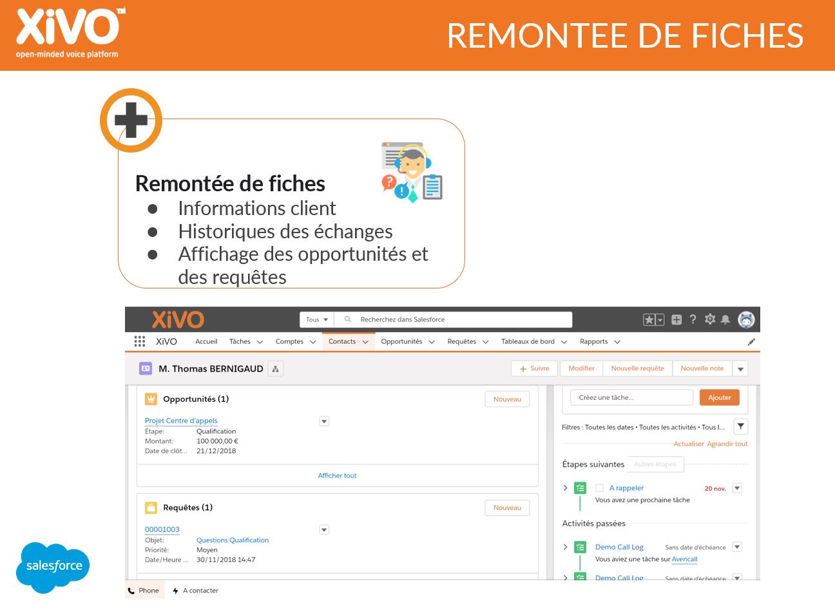Click the Créez une tâche input field
This screenshot has width=835, height=604.
631,398
